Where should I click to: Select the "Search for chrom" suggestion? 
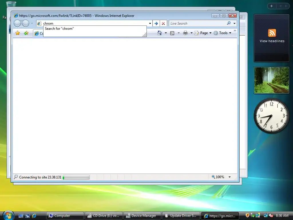click(x=95, y=29)
